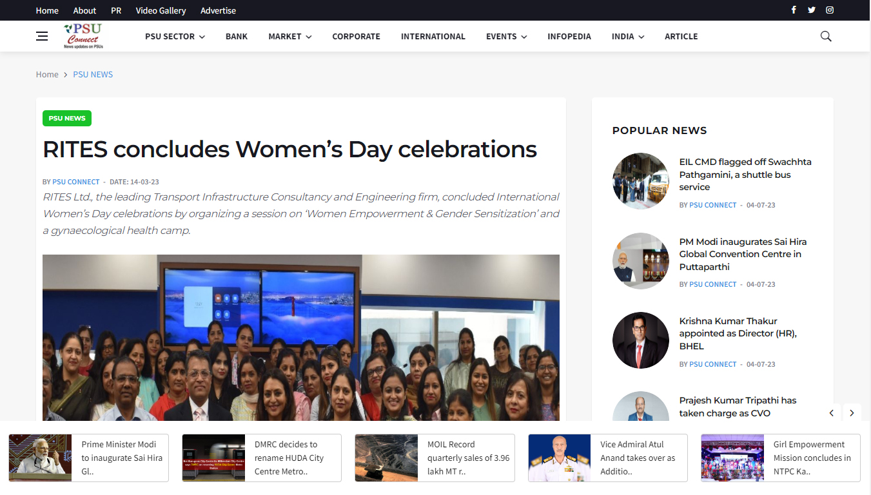The image size is (871, 495).
Task: Open the Twitter icon in top bar
Action: coord(812,10)
